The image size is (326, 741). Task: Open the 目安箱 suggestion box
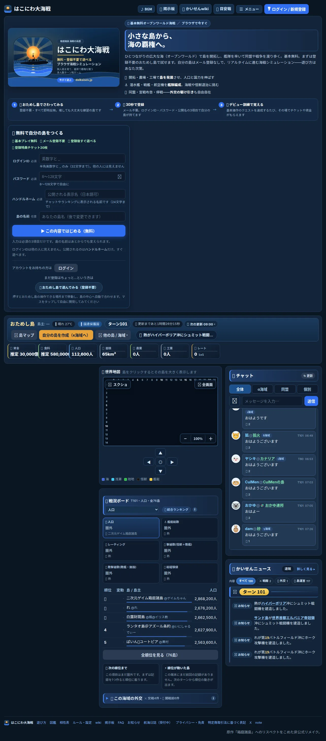tap(224, 9)
